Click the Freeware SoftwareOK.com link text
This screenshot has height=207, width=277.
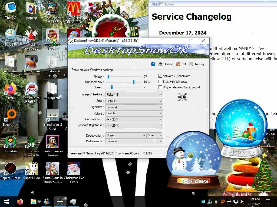pyautogui.click(x=104, y=153)
